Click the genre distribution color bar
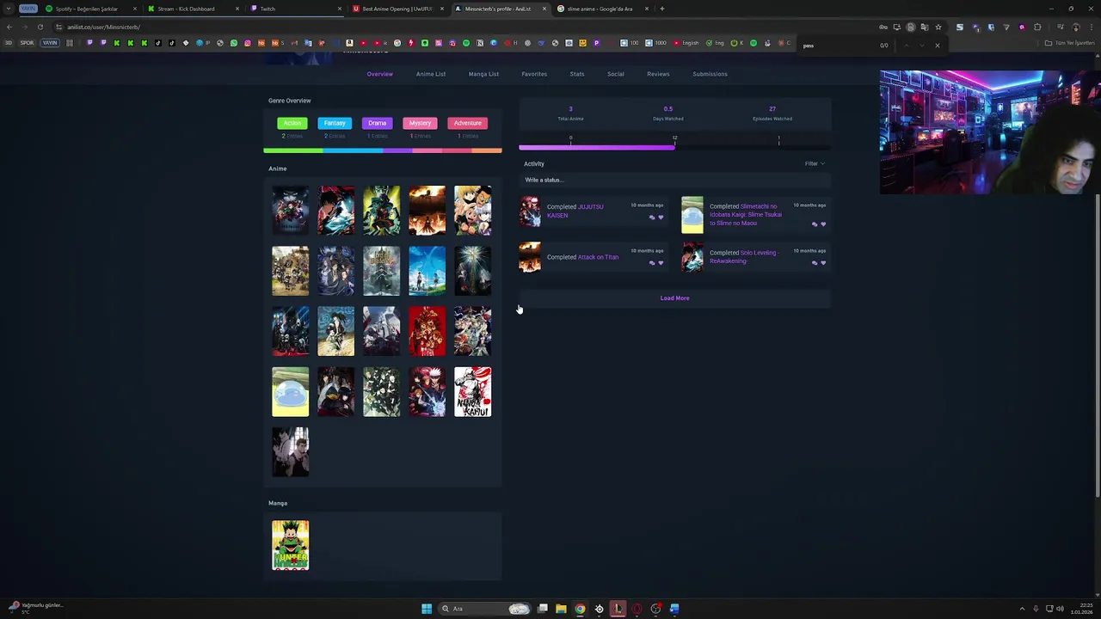The height and width of the screenshot is (619, 1101). click(x=383, y=150)
